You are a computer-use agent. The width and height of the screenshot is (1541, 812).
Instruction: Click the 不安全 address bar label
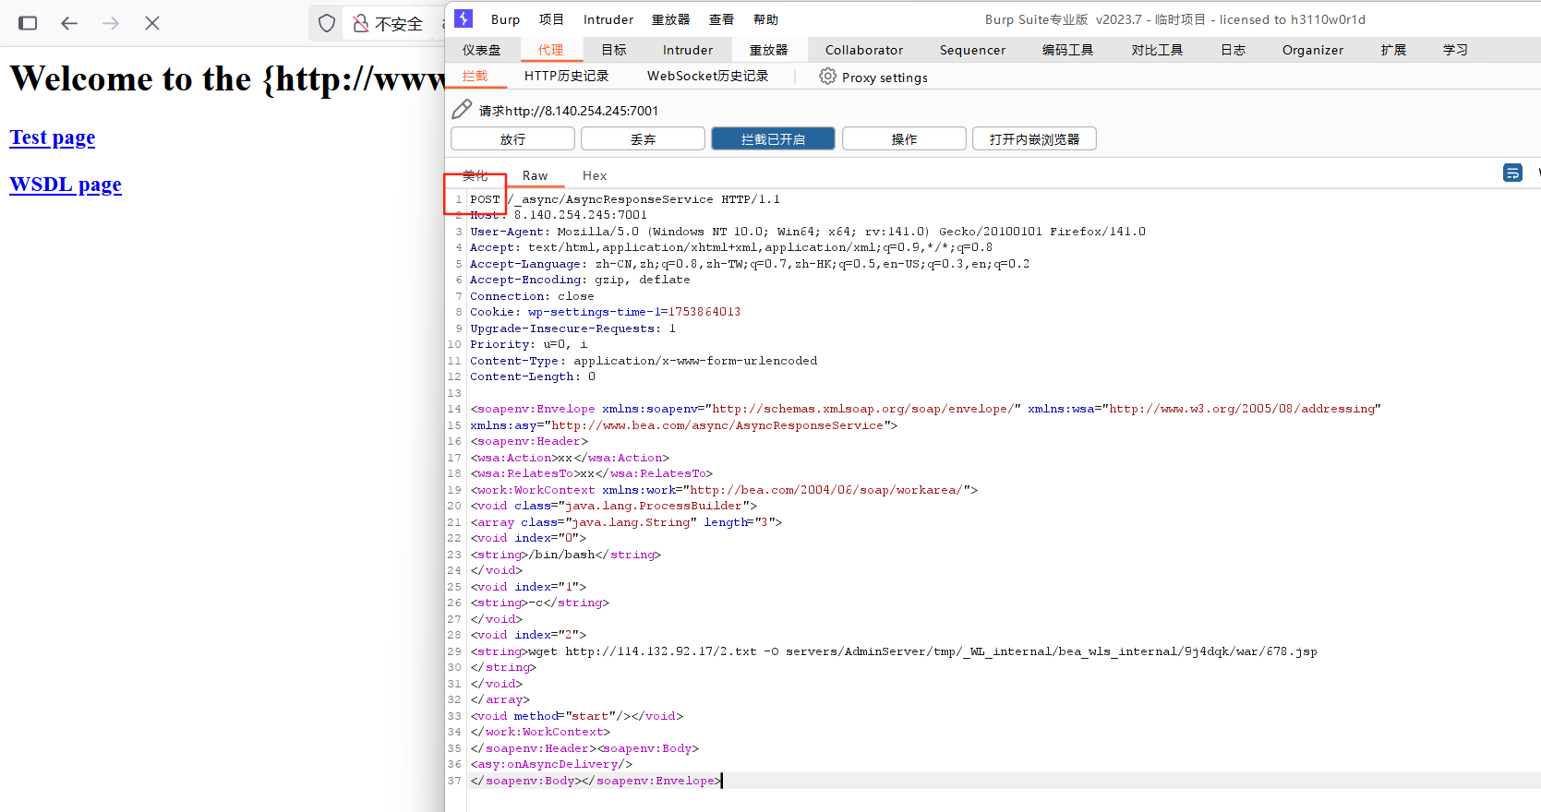tap(399, 24)
